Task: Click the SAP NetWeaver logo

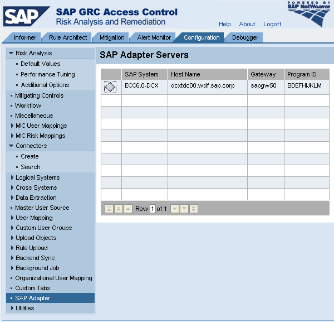Action: 308,14
